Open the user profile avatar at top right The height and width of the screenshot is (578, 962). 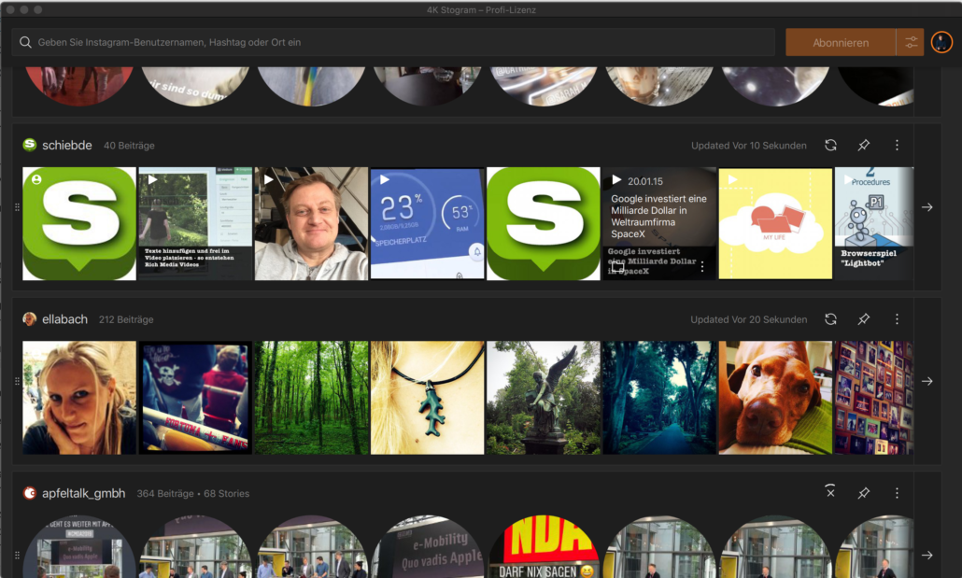pos(941,42)
